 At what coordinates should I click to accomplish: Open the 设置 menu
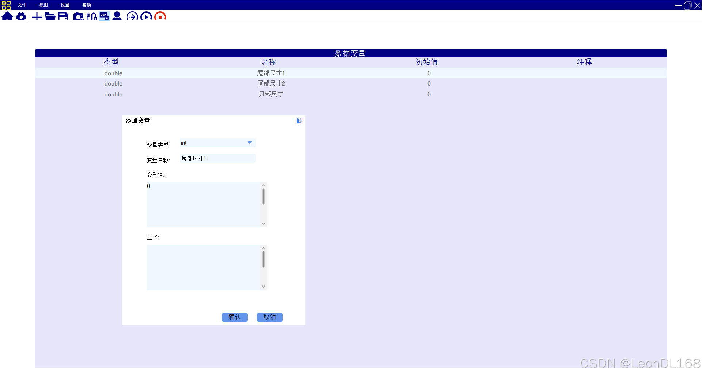(65, 5)
